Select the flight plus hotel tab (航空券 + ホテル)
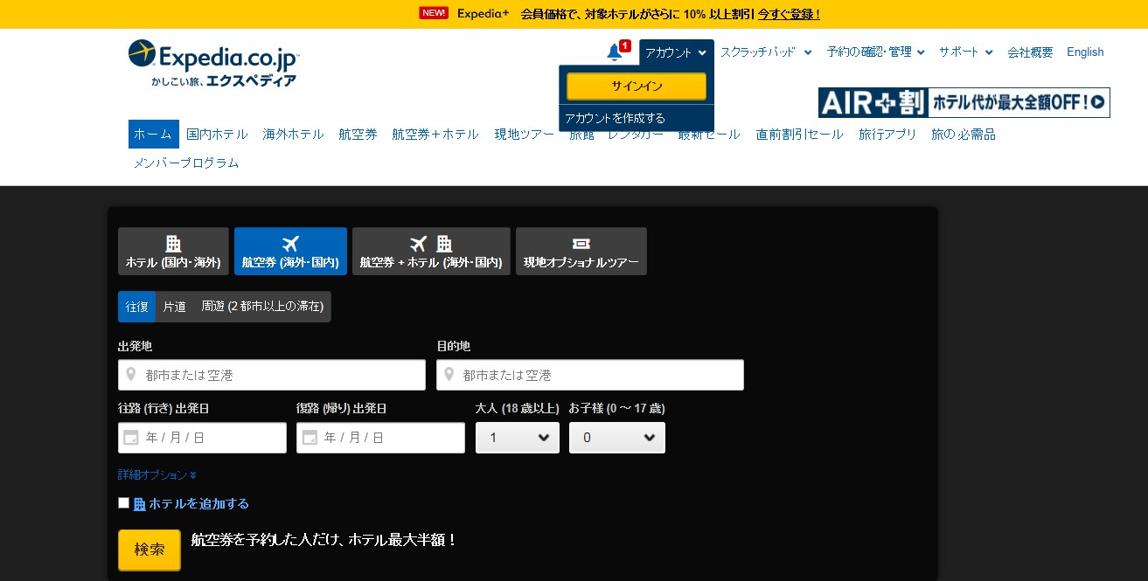Image resolution: width=1148 pixels, height=581 pixels. coord(431,252)
